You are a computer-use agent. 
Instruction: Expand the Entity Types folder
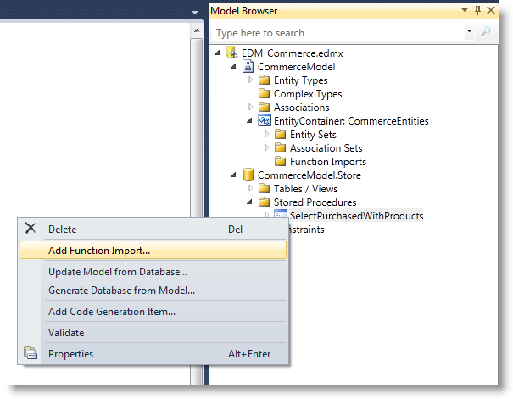pyautogui.click(x=251, y=80)
